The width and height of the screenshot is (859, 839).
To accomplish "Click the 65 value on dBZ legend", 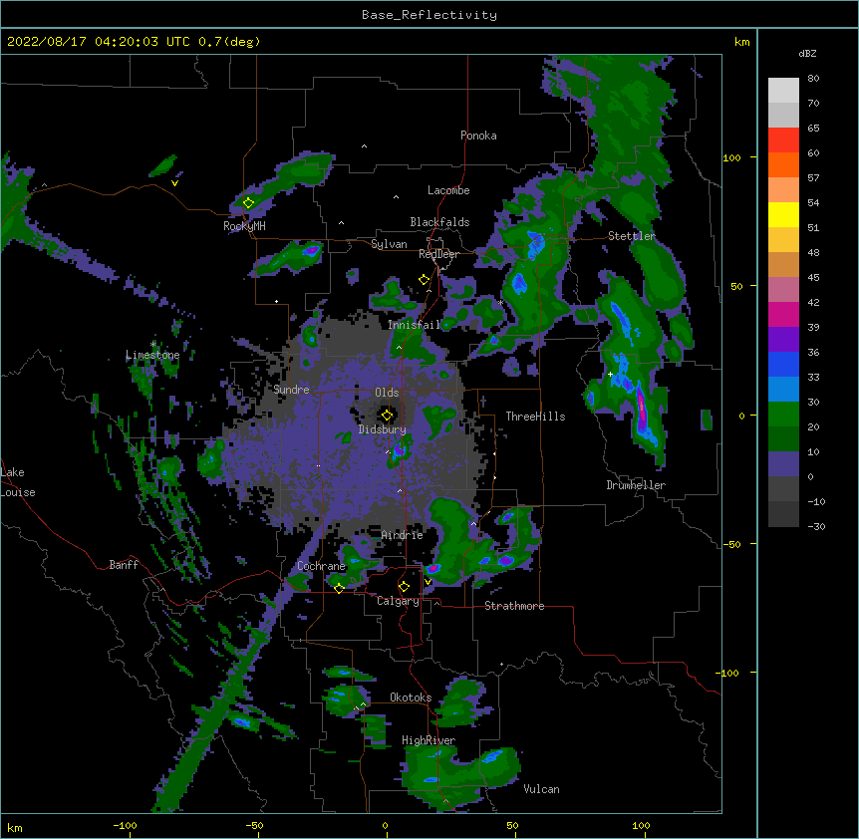I will (813, 129).
